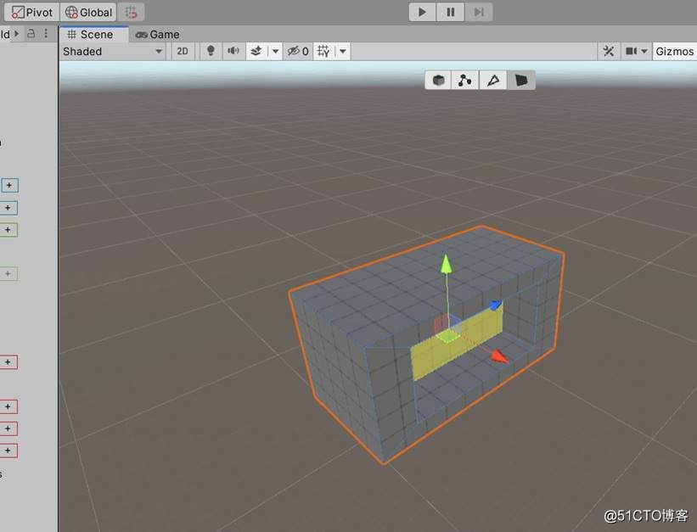
Task: Switch to the Game tab
Action: pos(158,34)
